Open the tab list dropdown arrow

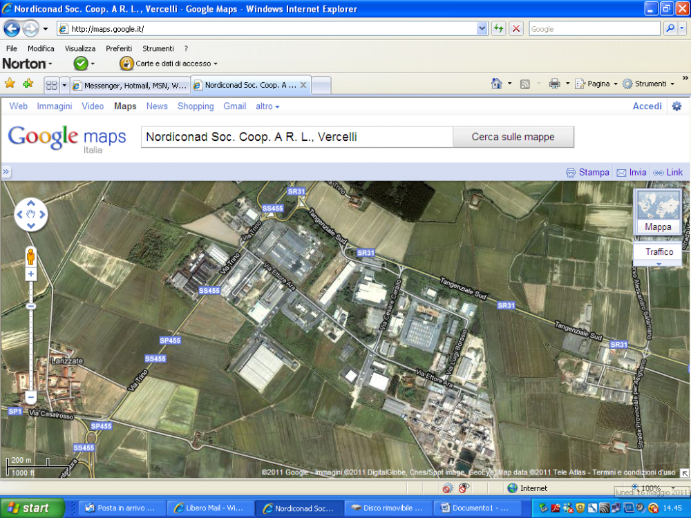click(x=64, y=85)
